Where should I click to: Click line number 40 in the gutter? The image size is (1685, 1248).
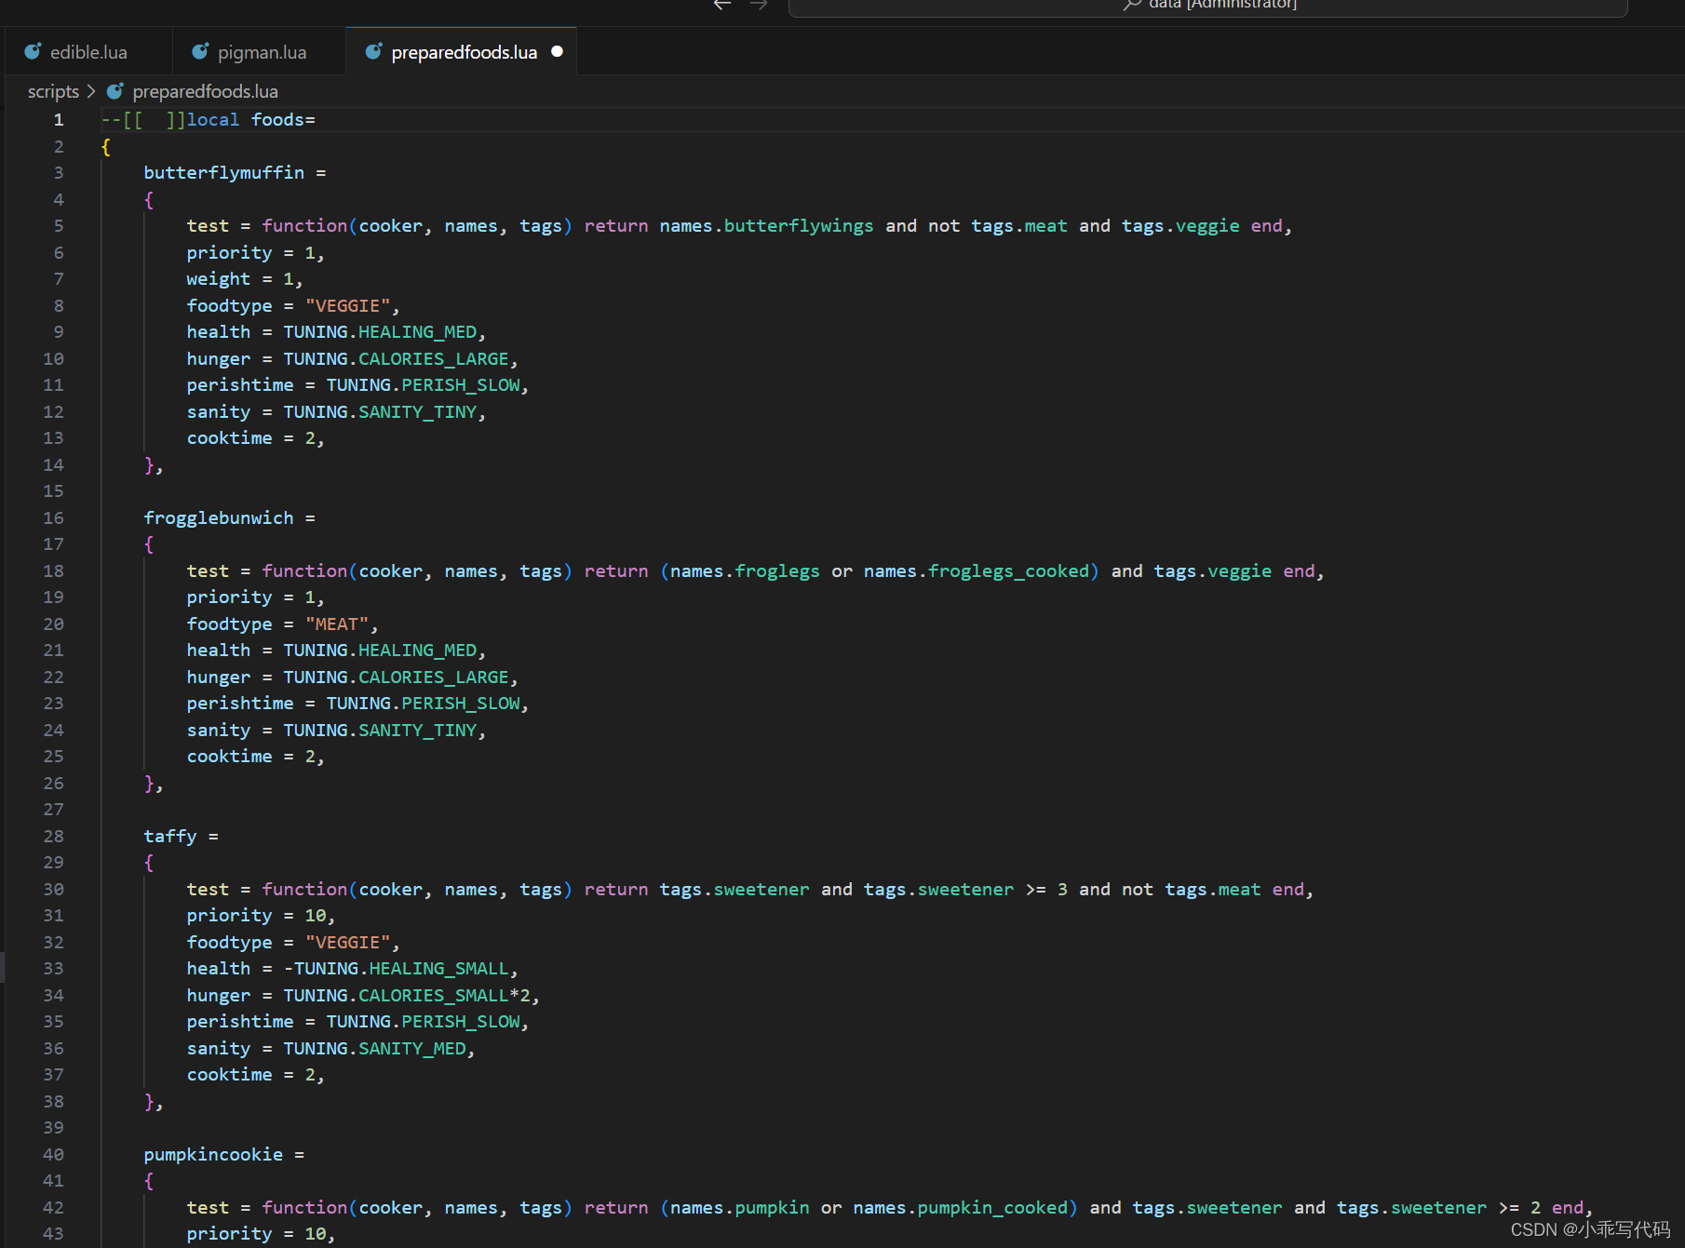click(x=54, y=1155)
